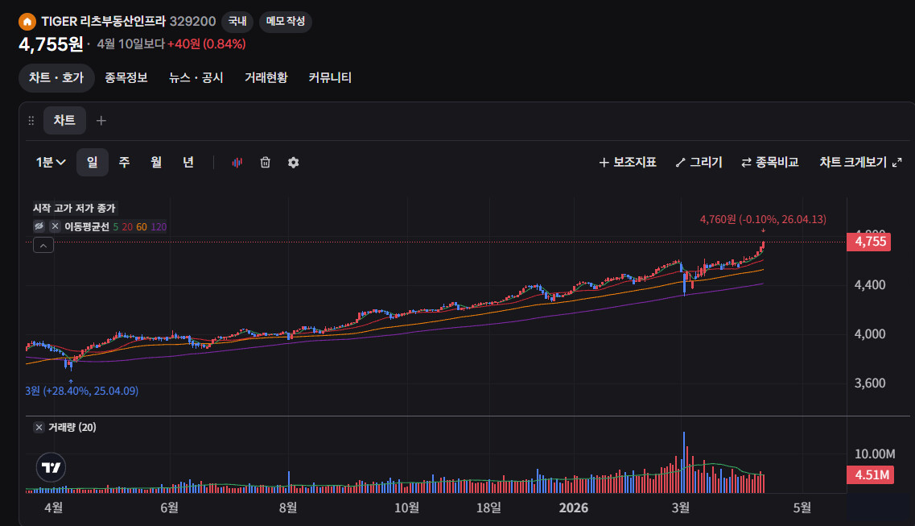Screen dimensions: 915x526
Task: Click the red 20 period value
Action: 127,226
